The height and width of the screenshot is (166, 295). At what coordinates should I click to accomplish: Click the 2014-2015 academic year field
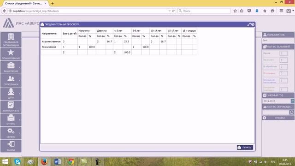coord(277,101)
